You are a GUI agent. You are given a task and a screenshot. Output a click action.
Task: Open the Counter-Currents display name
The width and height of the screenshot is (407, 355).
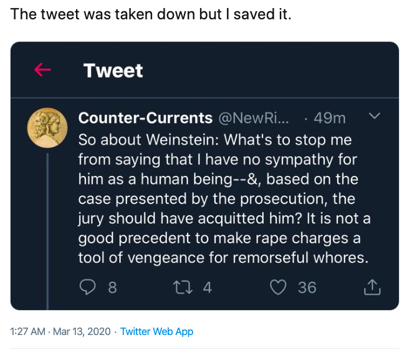point(145,118)
